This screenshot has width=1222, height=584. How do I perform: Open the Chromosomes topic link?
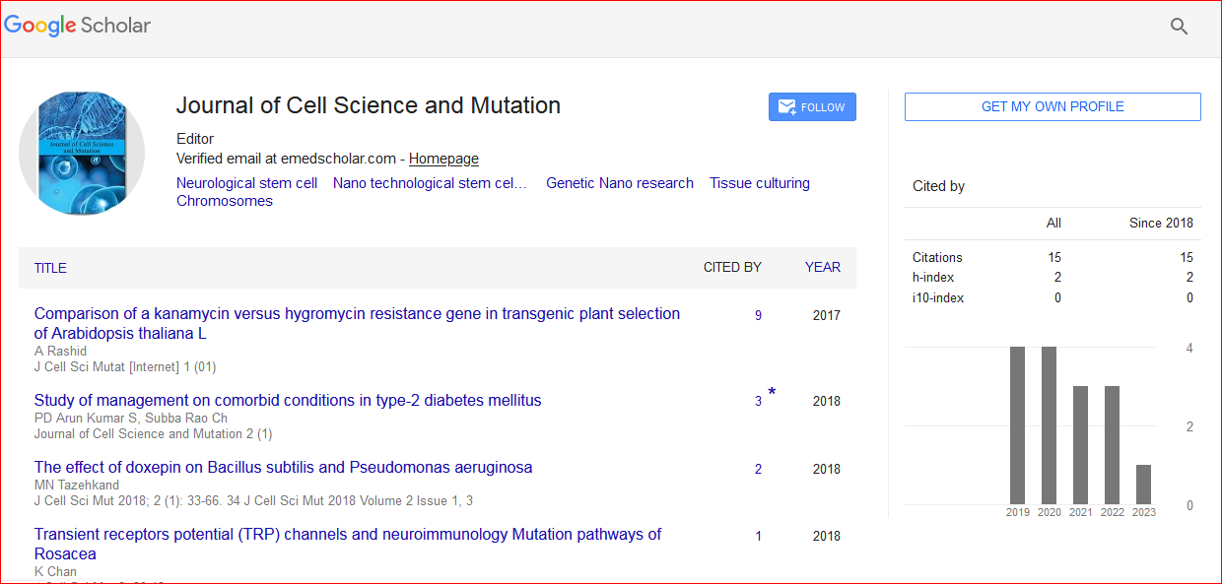(x=225, y=201)
